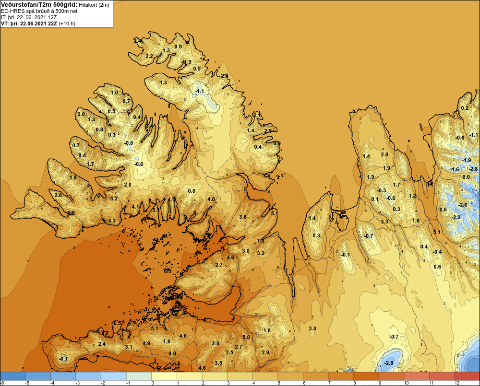This screenshot has height=386, width=480.
Task: Select the legend swatch between 0 and 1
Action: (164, 376)
